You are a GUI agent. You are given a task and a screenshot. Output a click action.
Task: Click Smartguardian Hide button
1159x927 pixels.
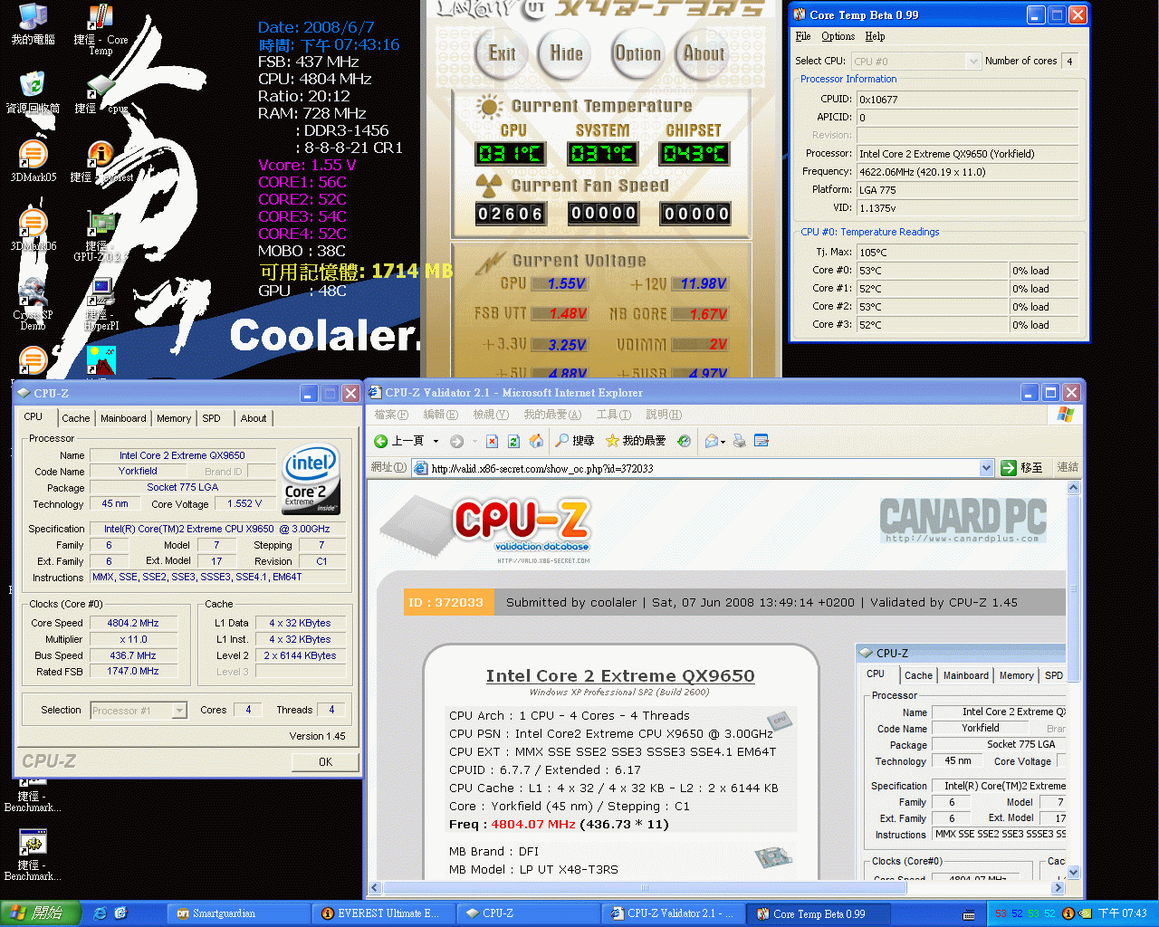[x=567, y=53]
